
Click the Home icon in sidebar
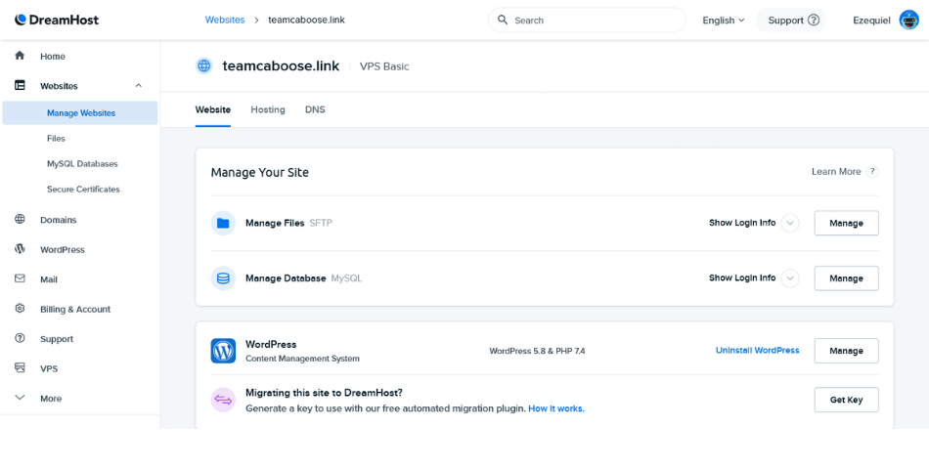click(x=20, y=56)
